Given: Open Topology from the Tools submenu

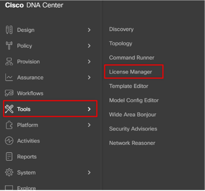Looking at the screenshot, I should (x=120, y=44).
